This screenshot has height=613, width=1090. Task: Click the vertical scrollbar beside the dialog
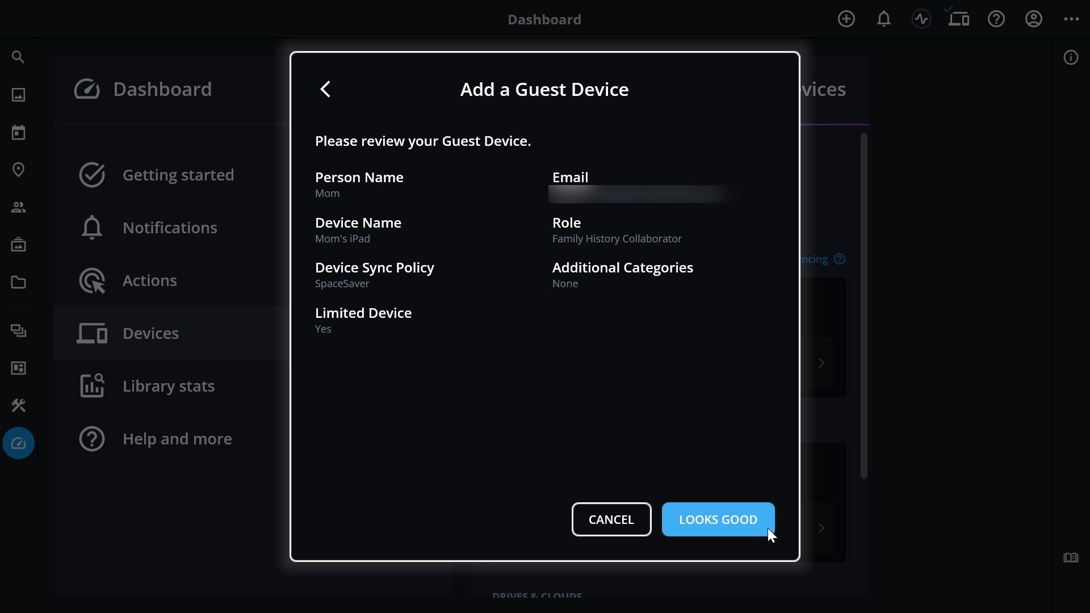pyautogui.click(x=863, y=306)
